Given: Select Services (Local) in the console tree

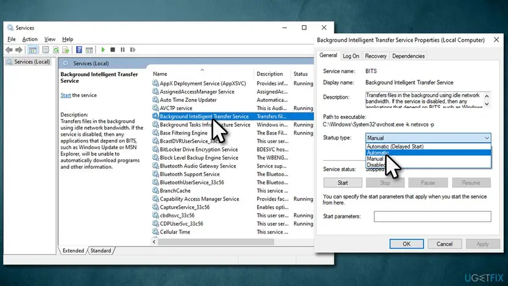Looking at the screenshot, I should pyautogui.click(x=28, y=62).
